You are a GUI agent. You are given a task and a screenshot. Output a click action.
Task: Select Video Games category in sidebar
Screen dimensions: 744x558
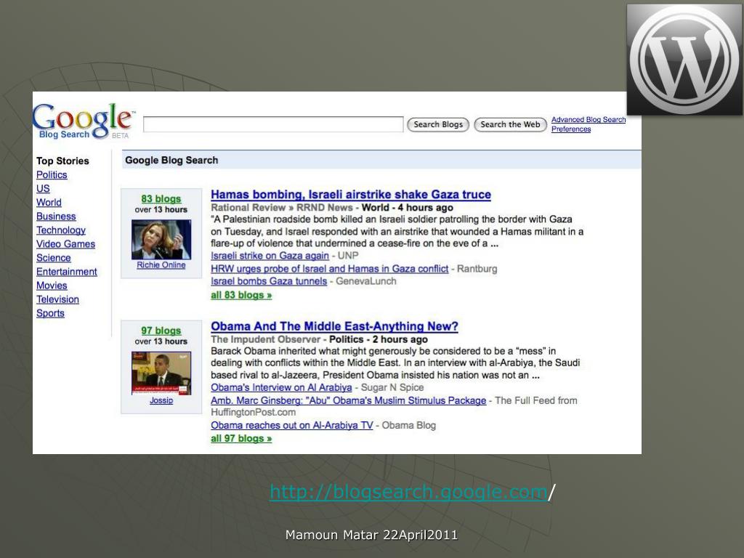click(65, 244)
